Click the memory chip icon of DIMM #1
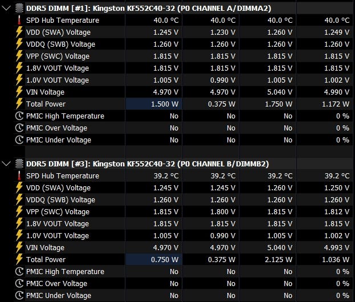 (x=19, y=8)
